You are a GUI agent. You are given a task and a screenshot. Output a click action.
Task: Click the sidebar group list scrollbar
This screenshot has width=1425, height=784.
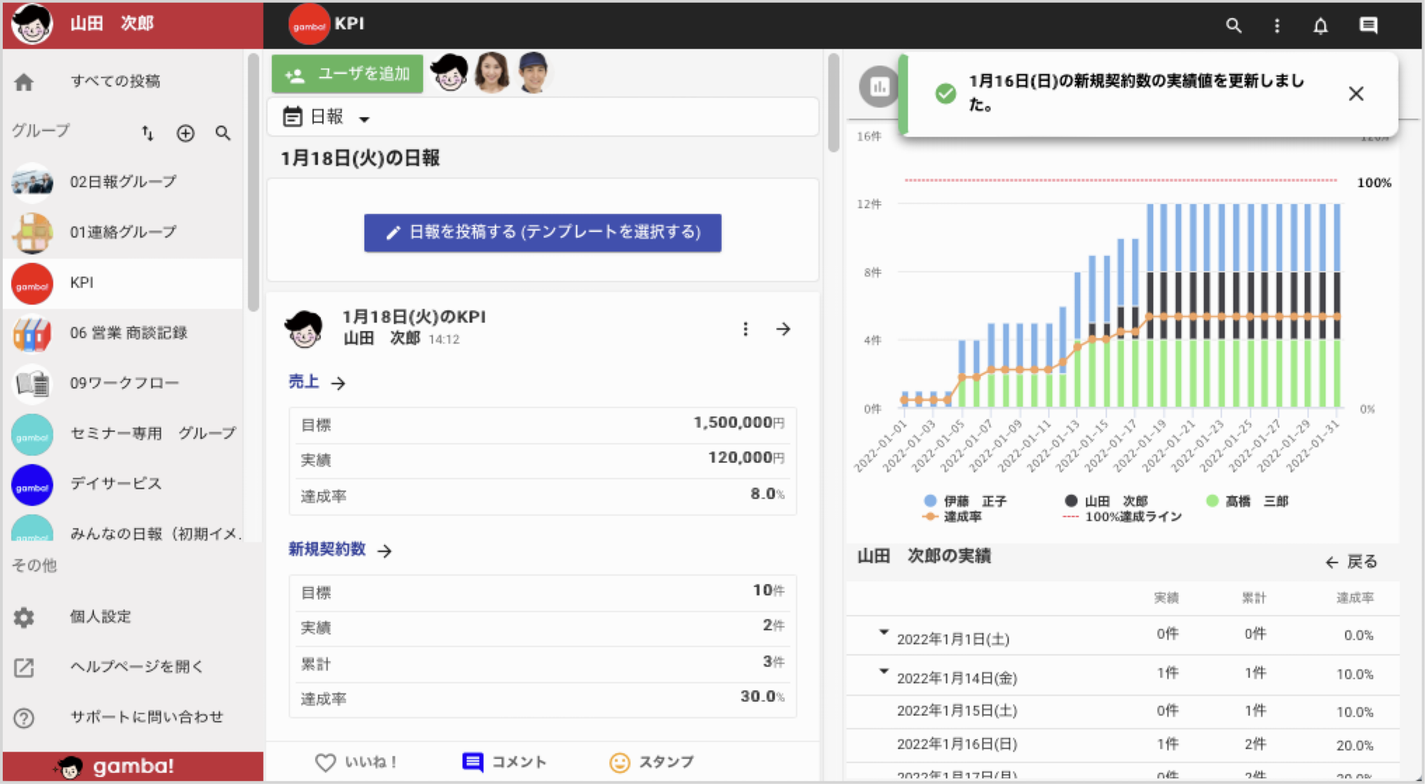253,182
